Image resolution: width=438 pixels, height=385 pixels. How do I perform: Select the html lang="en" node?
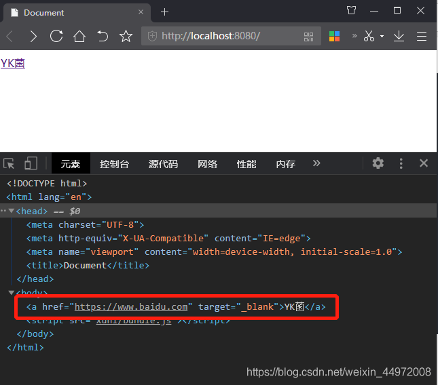(x=49, y=197)
